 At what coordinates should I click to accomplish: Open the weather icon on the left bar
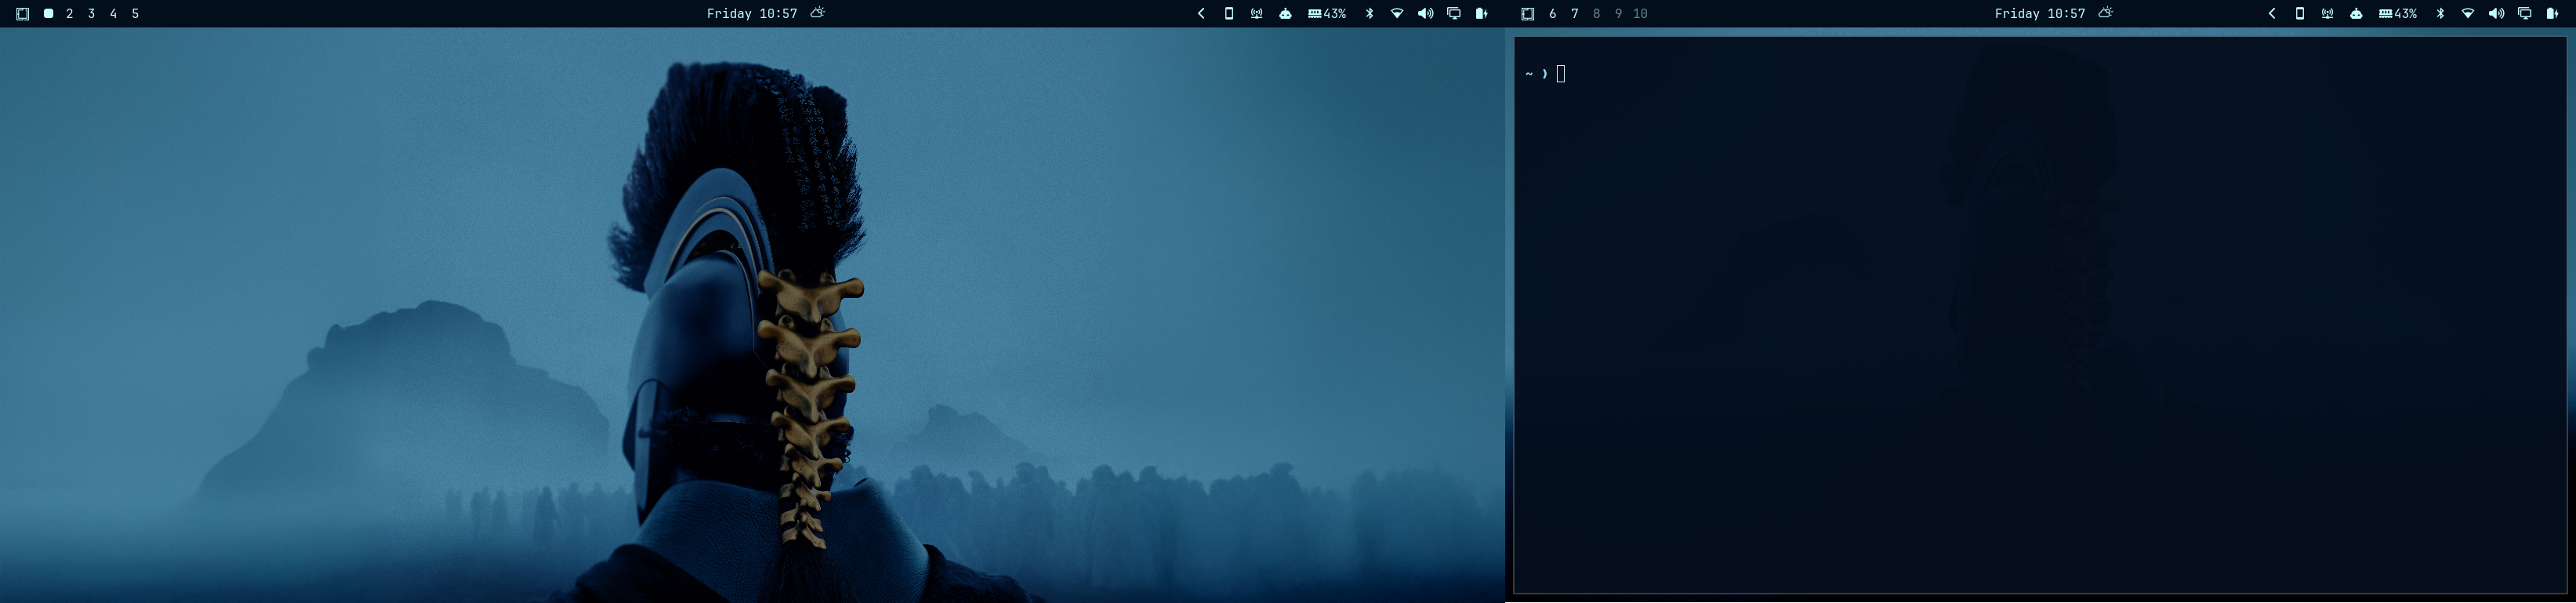coord(818,13)
